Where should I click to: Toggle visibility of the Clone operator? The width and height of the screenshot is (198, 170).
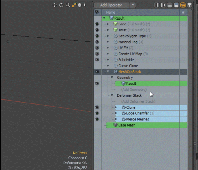[97, 107]
